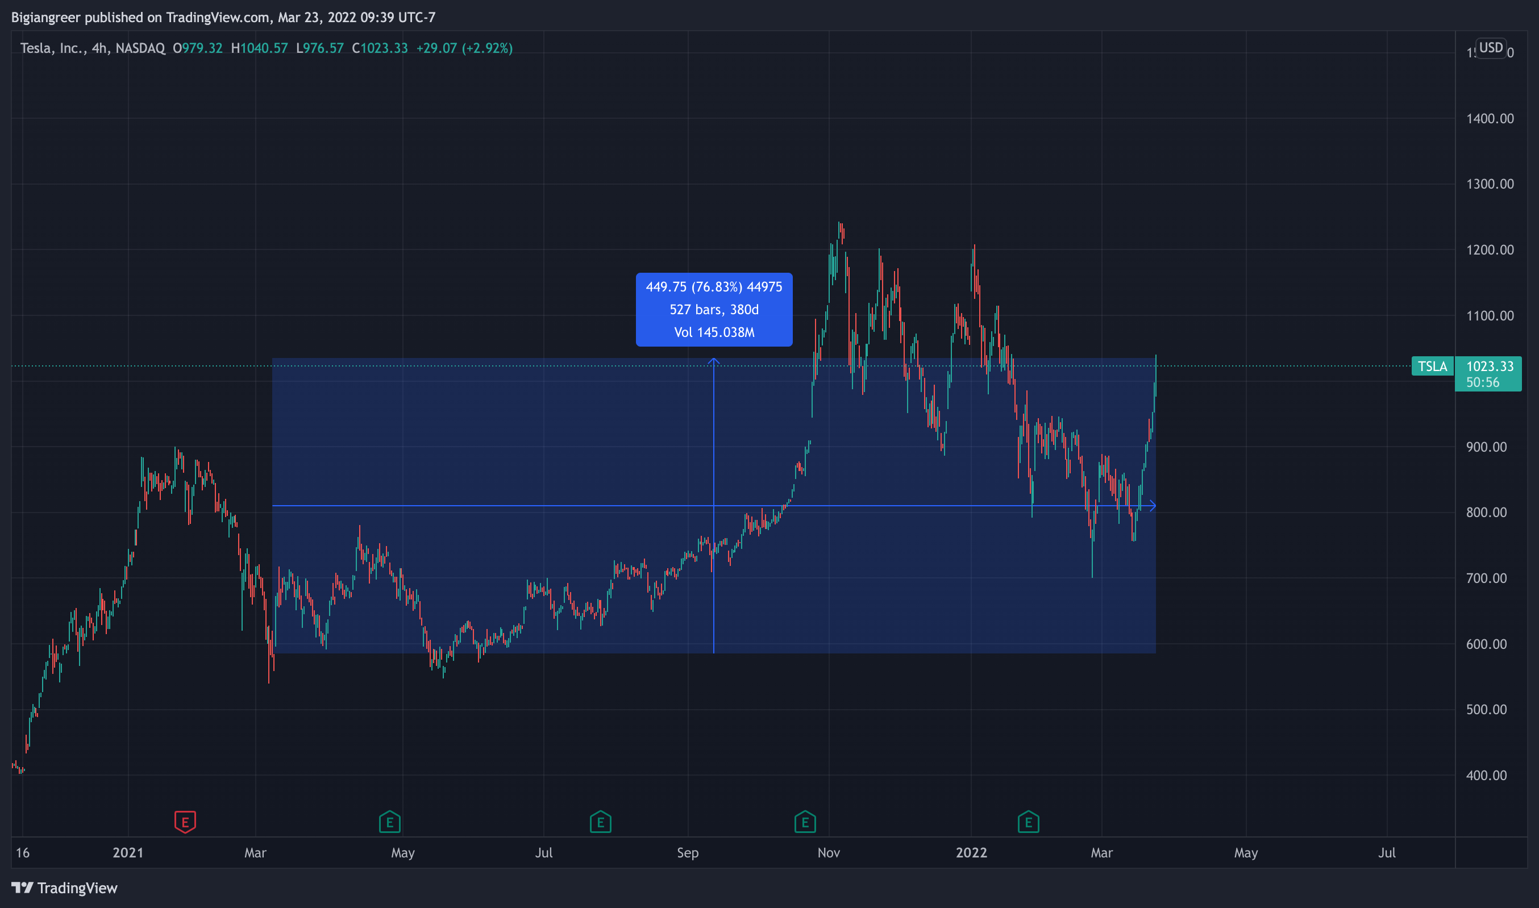Click the TSLA ticker label on price axis
The height and width of the screenshot is (908, 1539).
pyautogui.click(x=1433, y=366)
